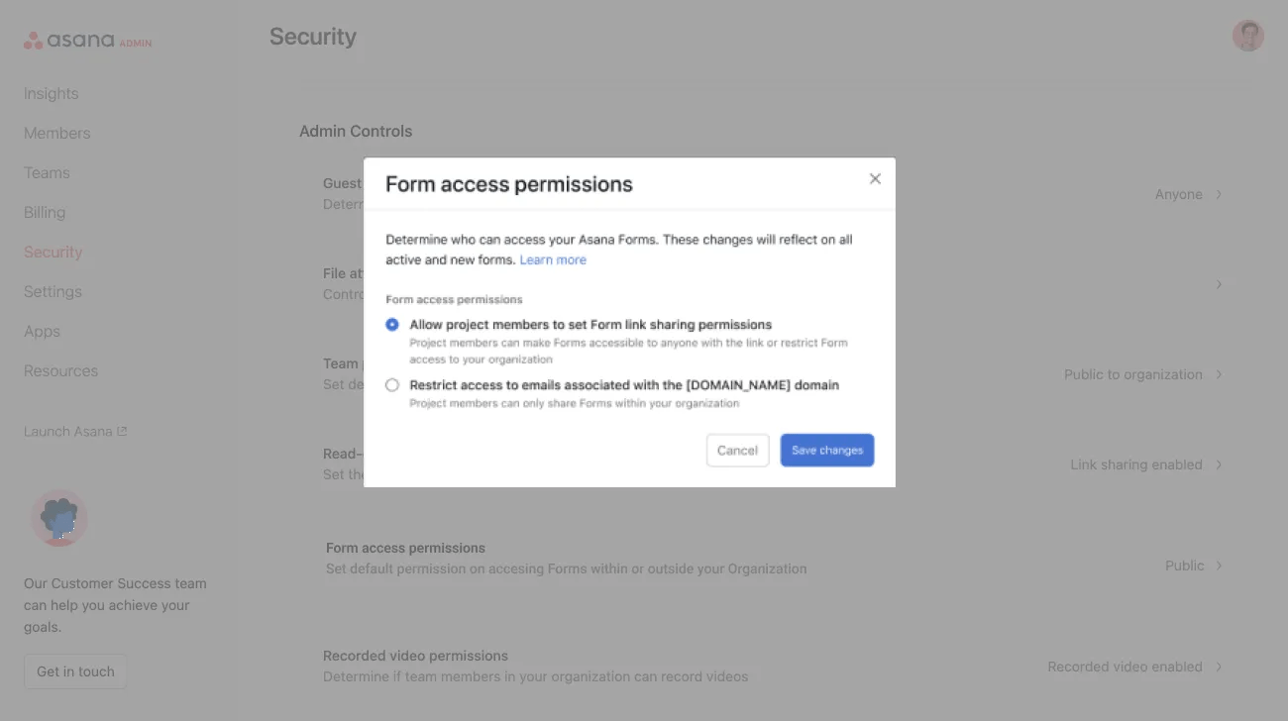Open the Insights section
The width and height of the screenshot is (1288, 721).
[51, 93]
